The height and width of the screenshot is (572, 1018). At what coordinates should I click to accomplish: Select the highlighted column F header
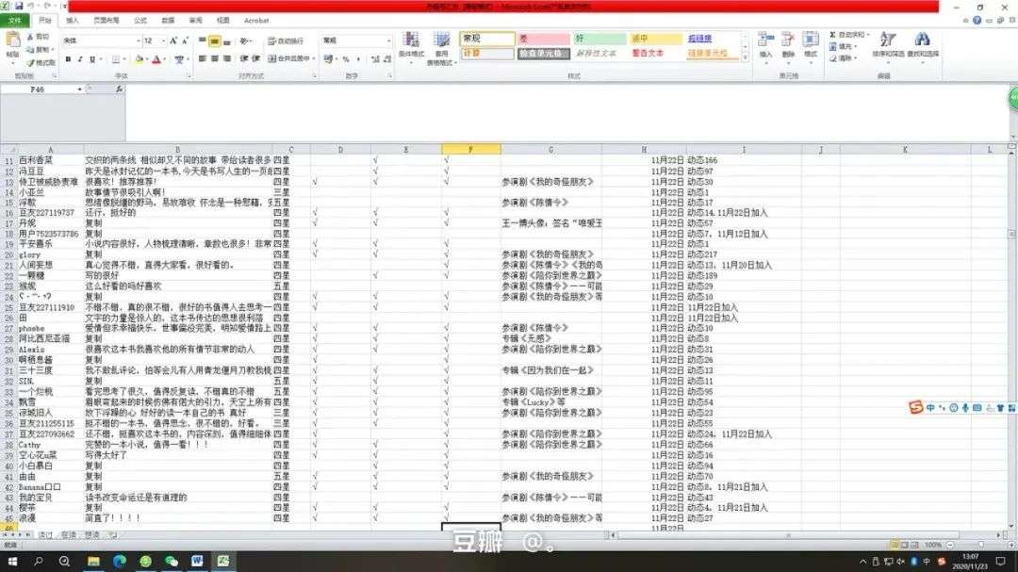(470, 149)
